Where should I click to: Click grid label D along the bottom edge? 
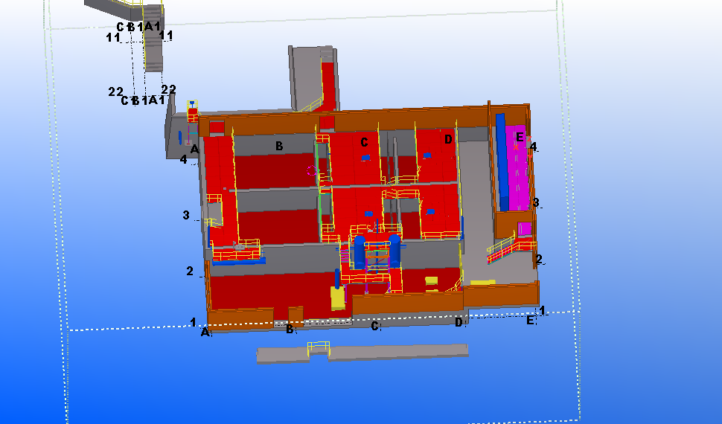(x=459, y=322)
